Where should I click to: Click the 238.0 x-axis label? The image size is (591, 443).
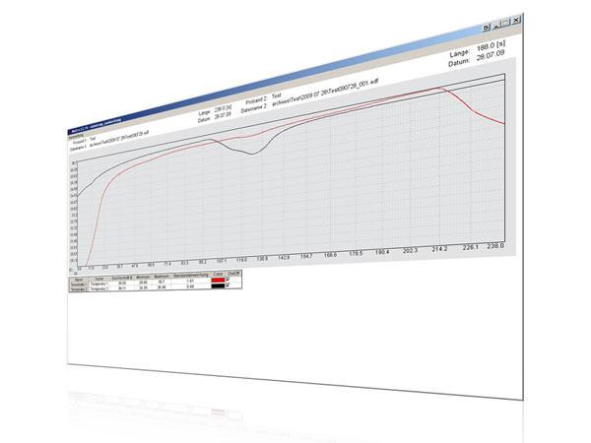(495, 246)
